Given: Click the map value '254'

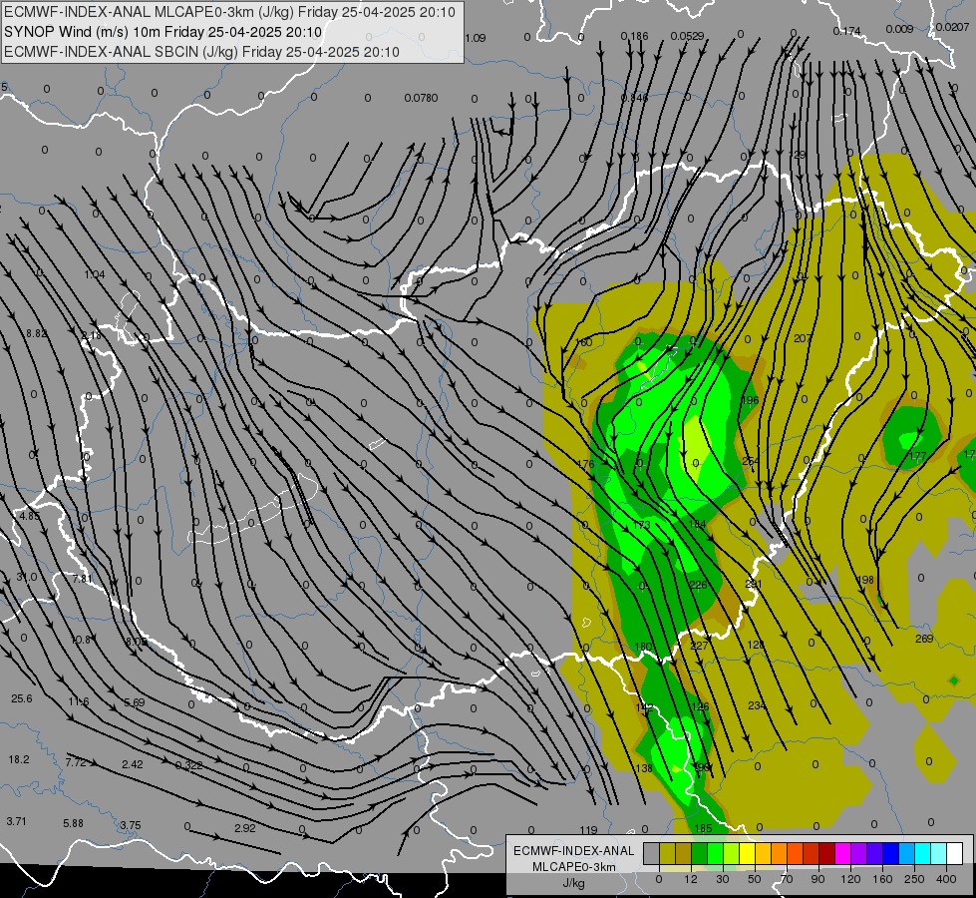Looking at the screenshot, I should pyautogui.click(x=750, y=461).
